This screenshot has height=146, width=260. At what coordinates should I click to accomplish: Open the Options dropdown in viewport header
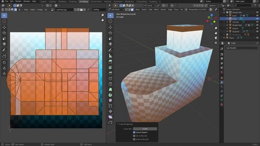213,5
